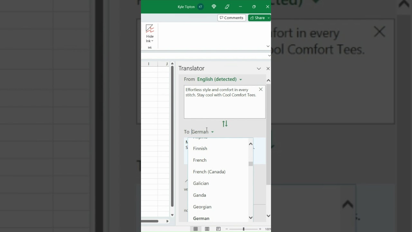Choose Georgian from the language list
Image resolution: width=412 pixels, height=232 pixels.
click(x=202, y=207)
